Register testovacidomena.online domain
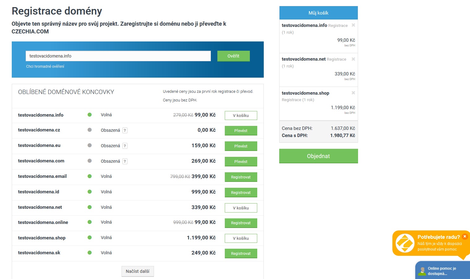 241,223
